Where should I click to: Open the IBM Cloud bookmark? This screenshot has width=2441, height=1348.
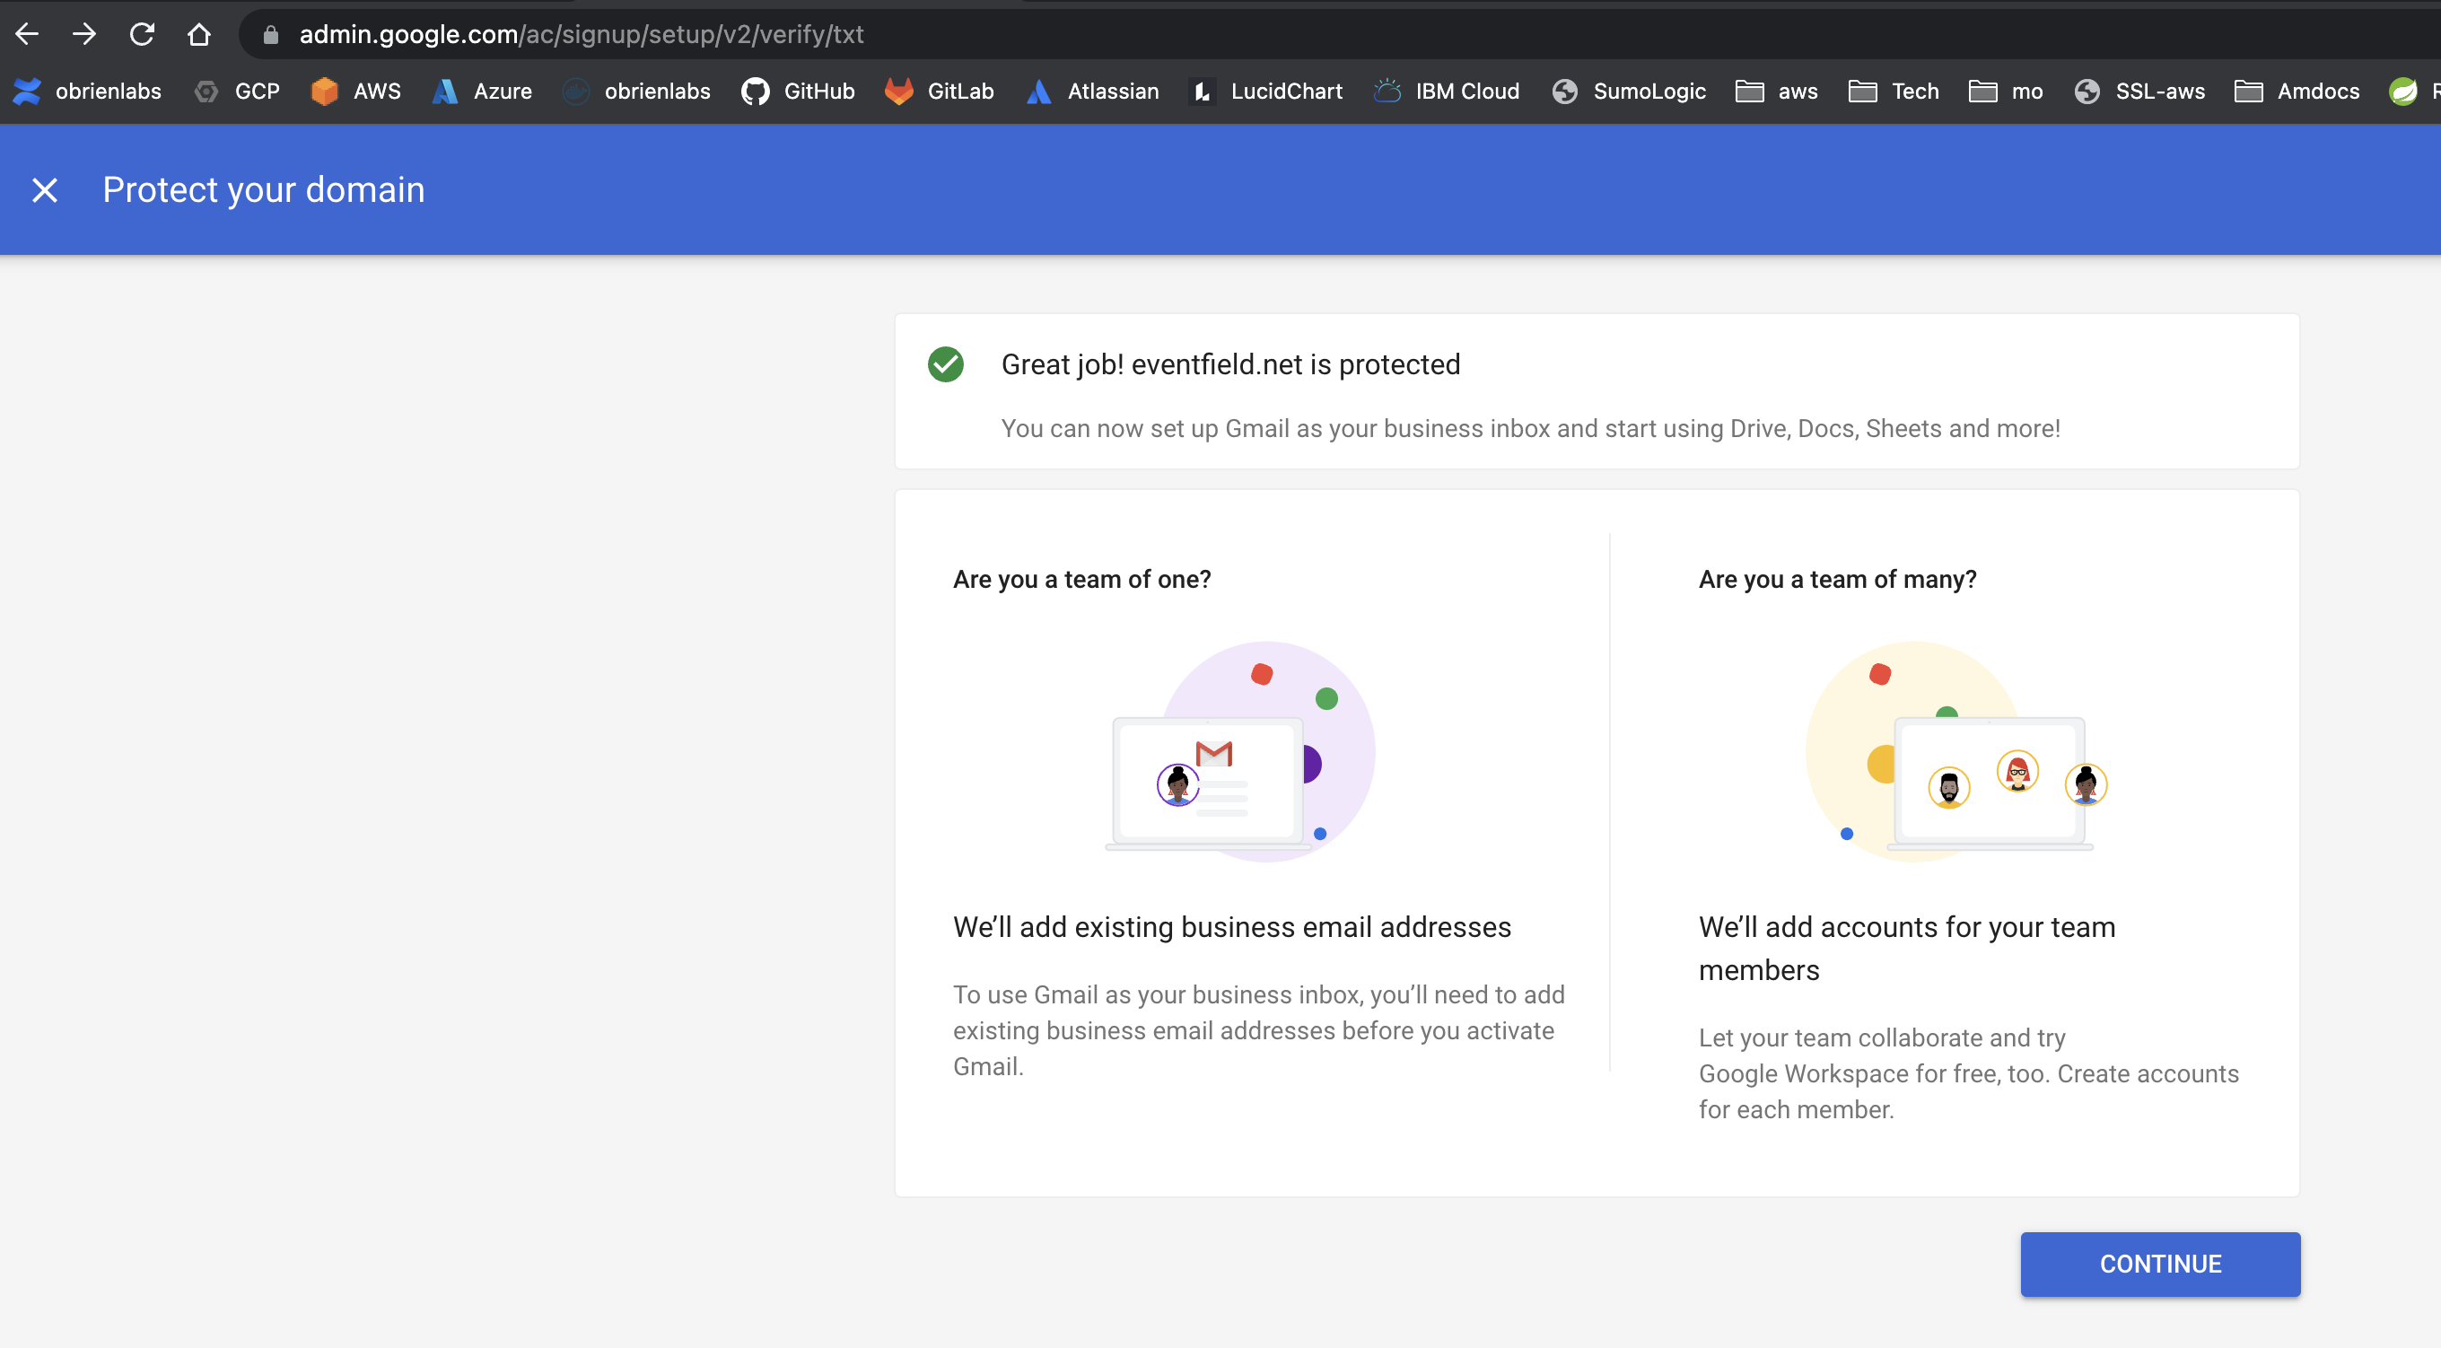[1444, 91]
